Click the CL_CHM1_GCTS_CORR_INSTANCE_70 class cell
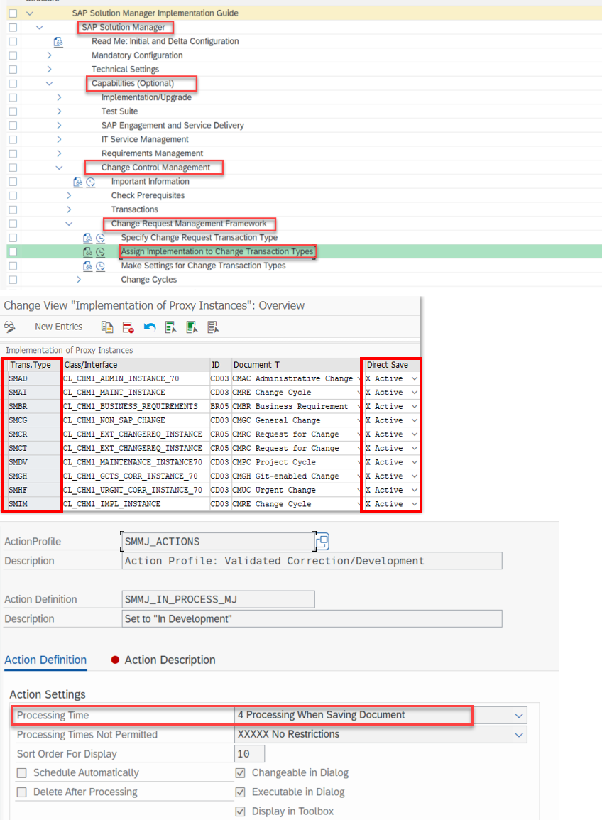Viewport: 602px width, 820px height. (136, 476)
